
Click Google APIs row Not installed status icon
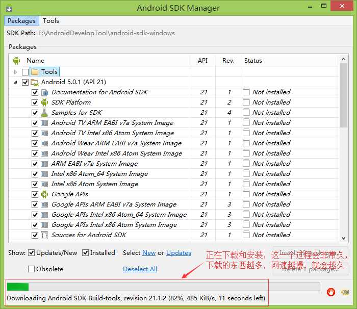(246, 194)
